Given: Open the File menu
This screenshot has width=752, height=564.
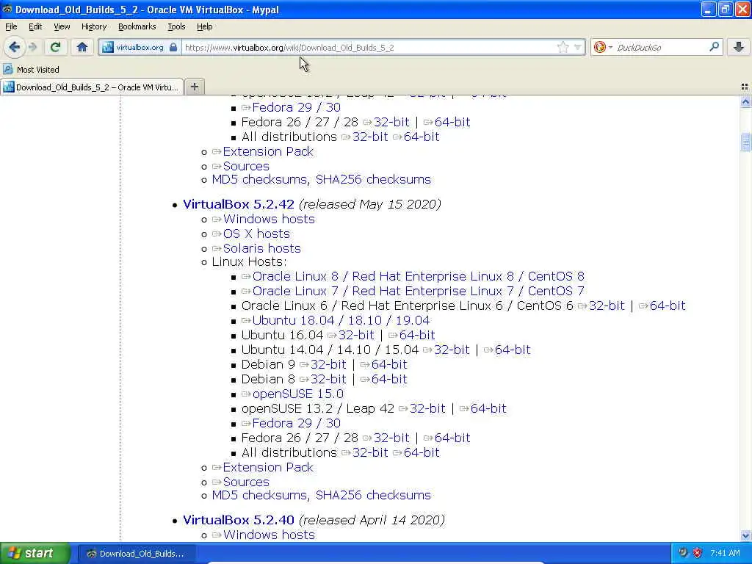Looking at the screenshot, I should pos(11,27).
